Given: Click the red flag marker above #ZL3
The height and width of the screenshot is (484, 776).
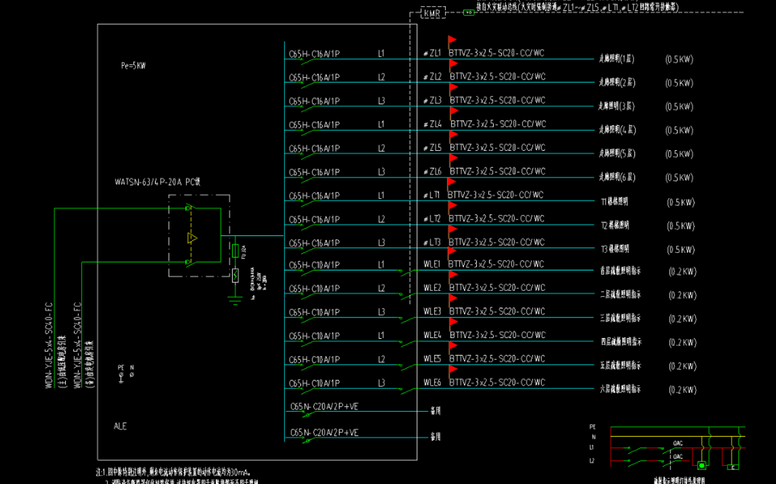Looking at the screenshot, I should pyautogui.click(x=454, y=88).
